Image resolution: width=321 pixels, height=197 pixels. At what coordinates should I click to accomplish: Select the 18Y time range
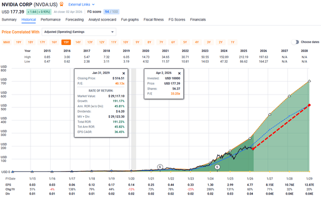click(x=31, y=42)
